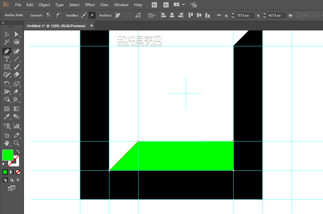The image size is (323, 214).
Task: Expand the toolbar panel with double arrows
Action: tap(3, 23)
